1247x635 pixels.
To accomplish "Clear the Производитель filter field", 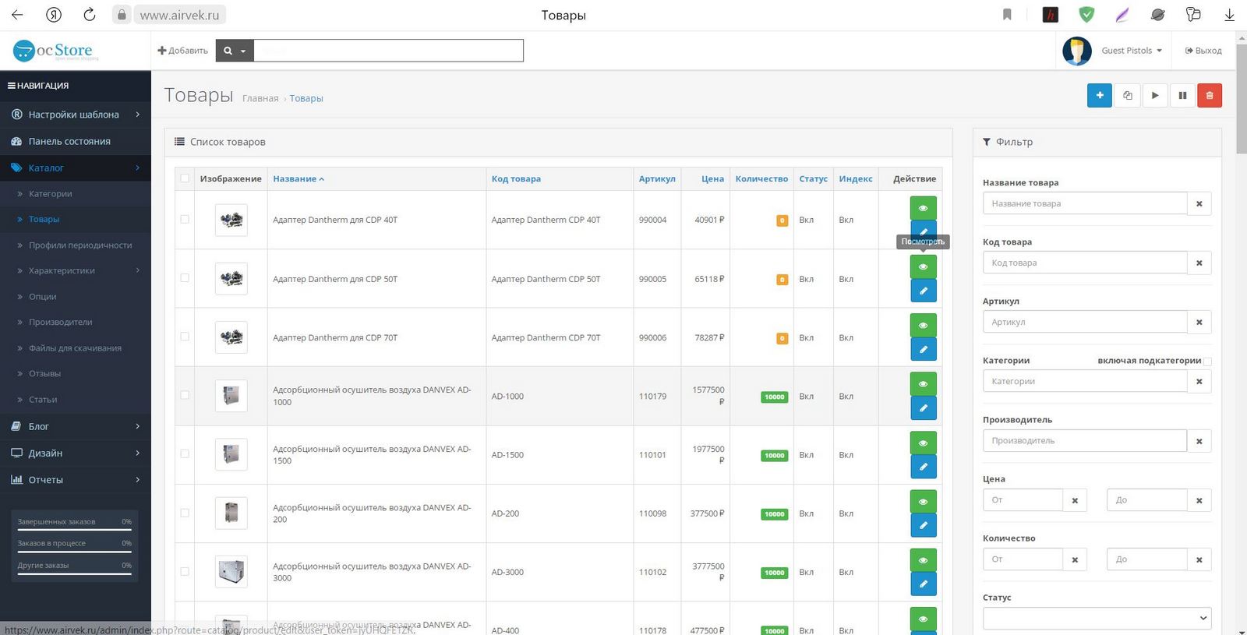I will [1199, 440].
